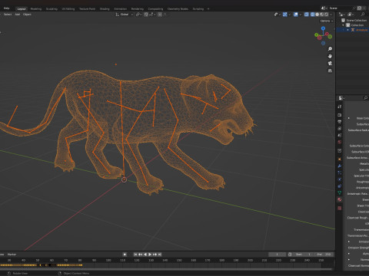The height and width of the screenshot is (276, 369).
Task: Open the Material properties sphere tab icon
Action: pos(340,199)
